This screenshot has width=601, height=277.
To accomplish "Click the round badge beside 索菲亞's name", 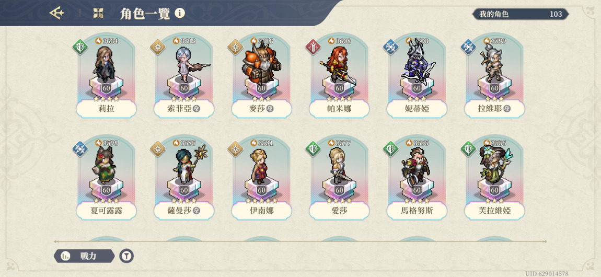I will (x=197, y=109).
